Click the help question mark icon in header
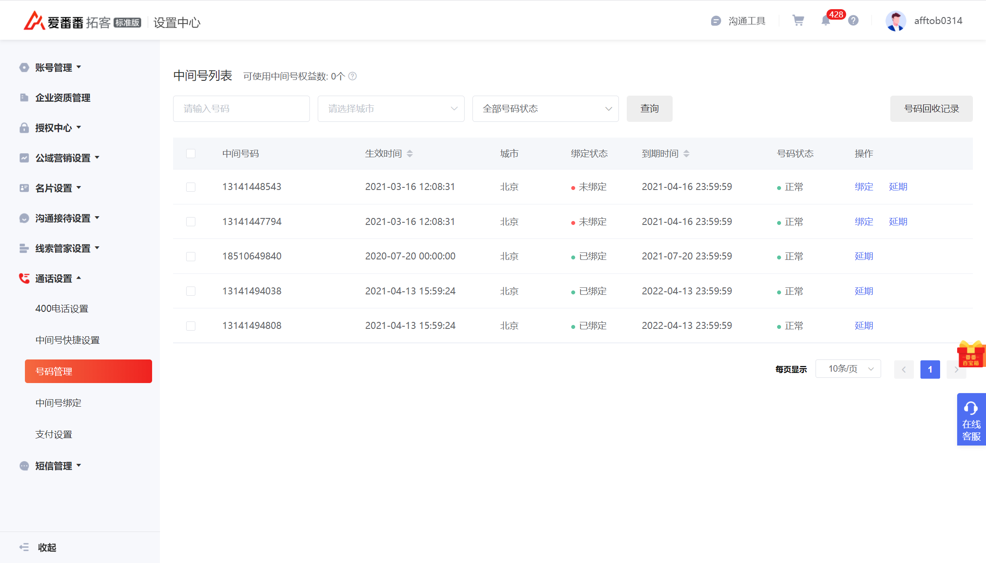986x563 pixels. coord(853,21)
